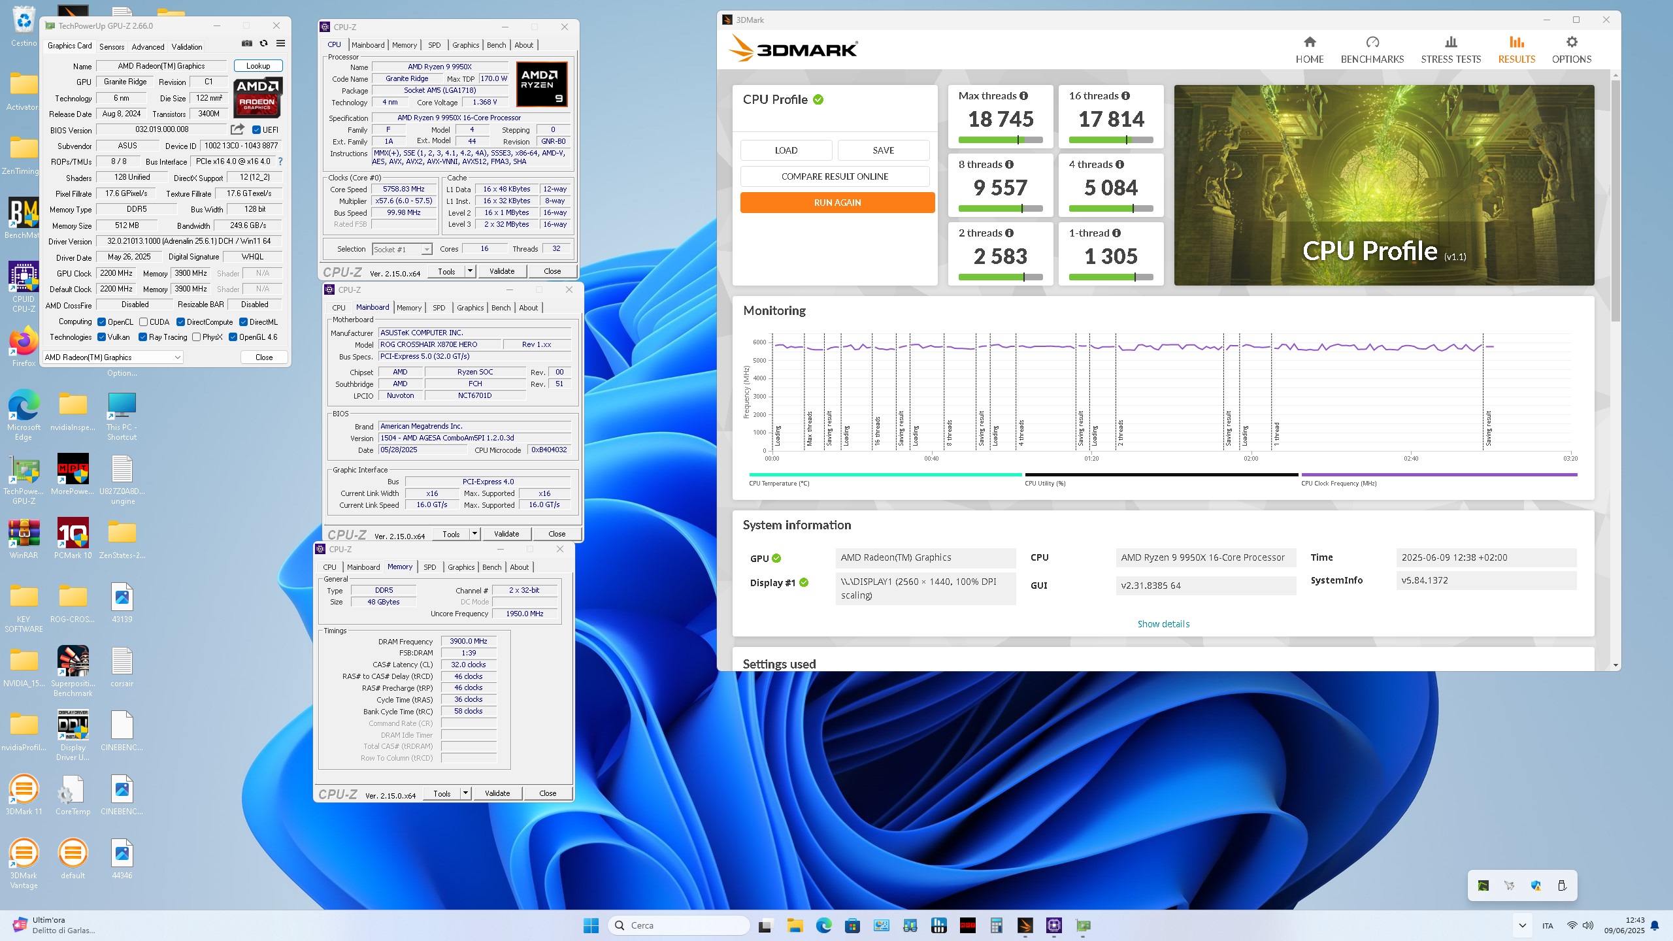Open Bench tab in CPU-Z Mainboard window

pos(501,308)
